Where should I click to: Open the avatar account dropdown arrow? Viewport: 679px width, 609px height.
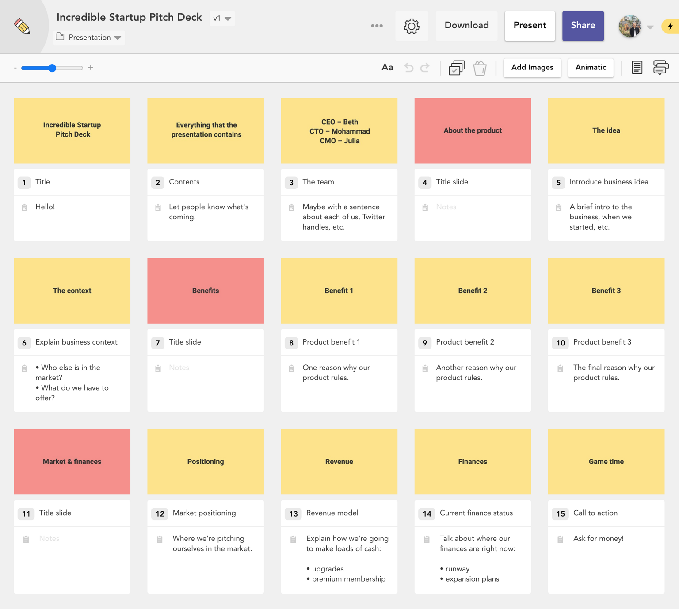click(650, 27)
